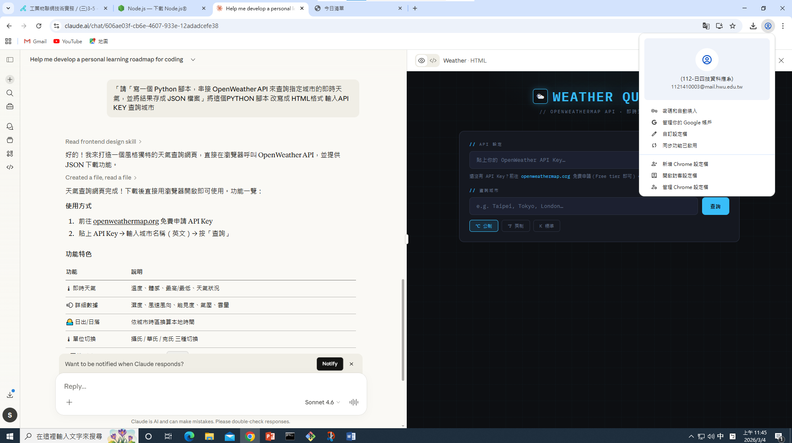Image resolution: width=792 pixels, height=443 pixels.
Task: Click the Google Translate icon in address bar
Action: (706, 26)
